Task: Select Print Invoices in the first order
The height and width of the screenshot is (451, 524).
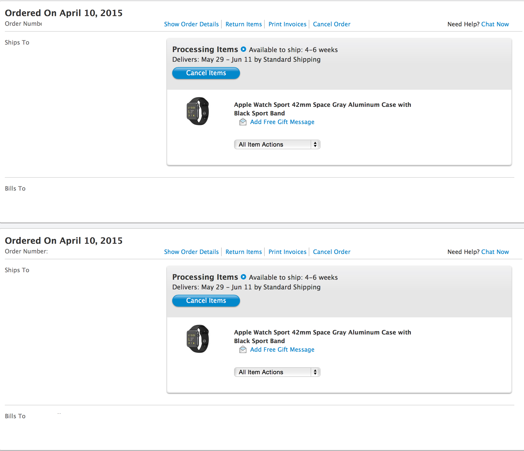Action: 287,24
